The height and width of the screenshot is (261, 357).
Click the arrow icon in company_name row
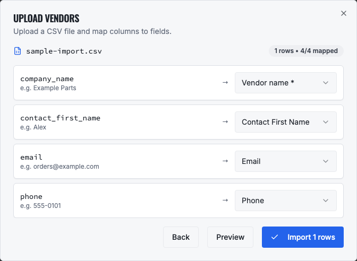pyautogui.click(x=225, y=83)
